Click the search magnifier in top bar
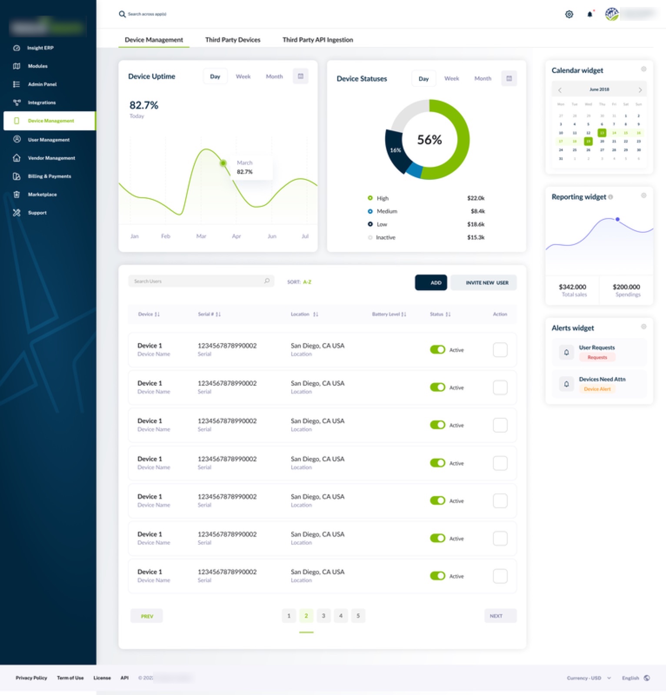Screen dimensions: 666x695 point(122,14)
